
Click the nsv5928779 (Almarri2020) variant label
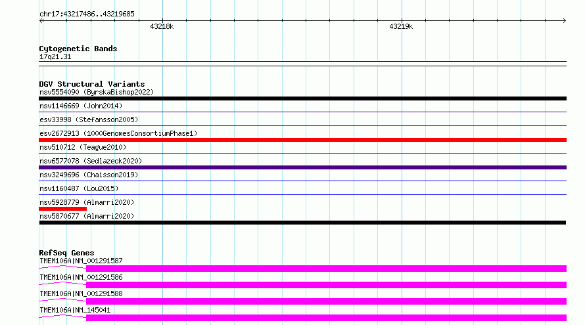point(87,202)
